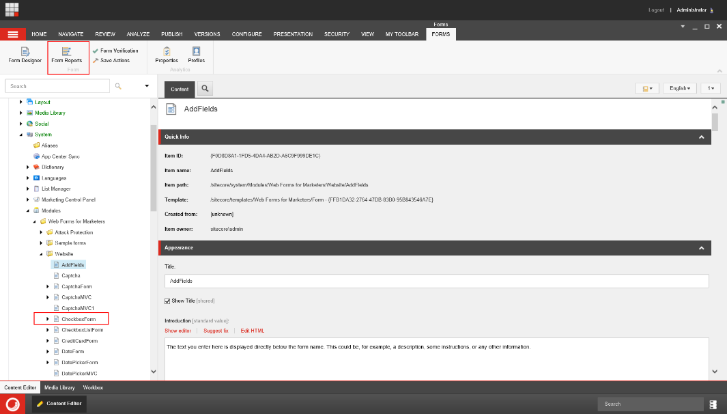Click the red hamburger menu button
727x414 pixels.
point(13,34)
